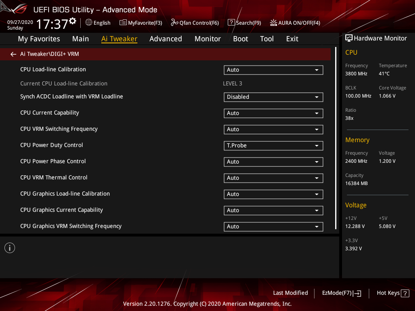Screen dimensions: 415x311
Task: Open CPU Power Phase Control dropdown
Action: [274, 162]
